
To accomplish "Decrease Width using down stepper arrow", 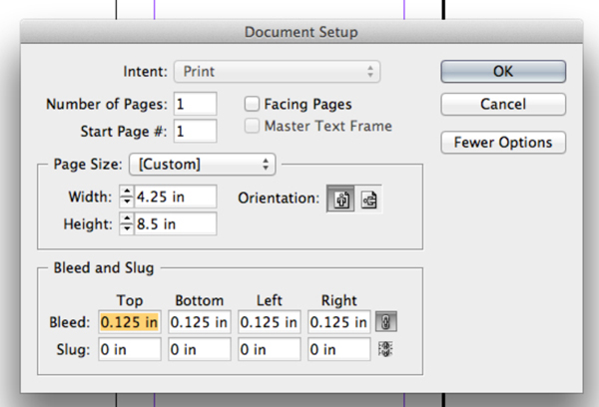I will point(127,202).
